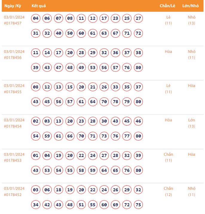Pick ball 80 in draw #0178455
The width and height of the screenshot is (205, 214).
point(138,102)
